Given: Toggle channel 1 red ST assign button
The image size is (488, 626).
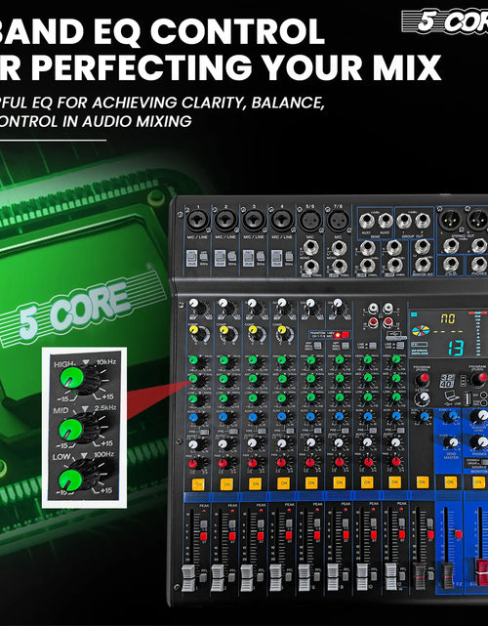Looking at the screenshot, I should click(x=204, y=536).
